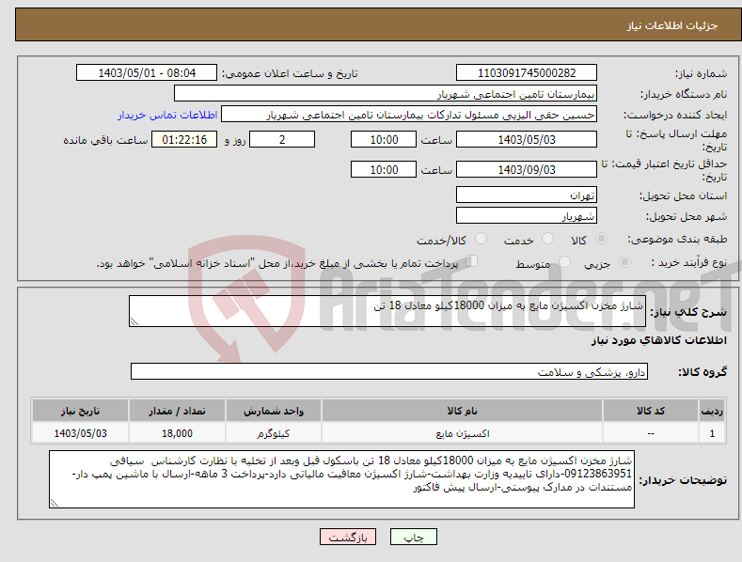Click the item code cell showing --
Viewport: 742px width, 562px height.
click(x=651, y=433)
